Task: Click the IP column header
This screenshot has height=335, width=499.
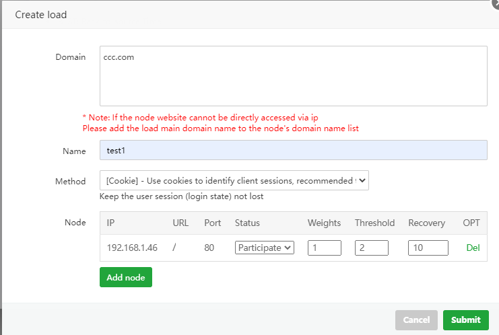Action: 110,223
